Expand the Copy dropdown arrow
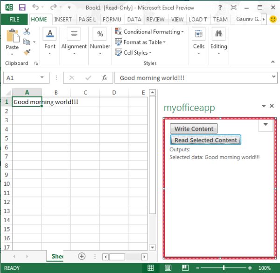 (34, 42)
